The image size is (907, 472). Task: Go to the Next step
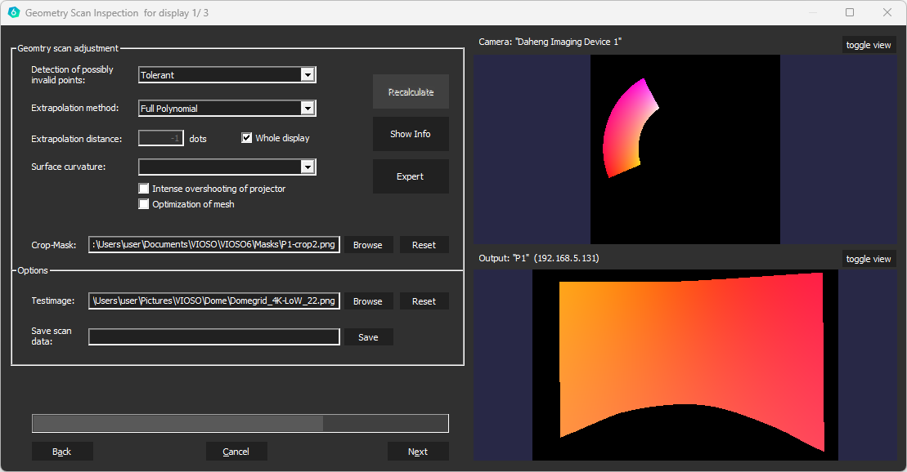tap(418, 452)
